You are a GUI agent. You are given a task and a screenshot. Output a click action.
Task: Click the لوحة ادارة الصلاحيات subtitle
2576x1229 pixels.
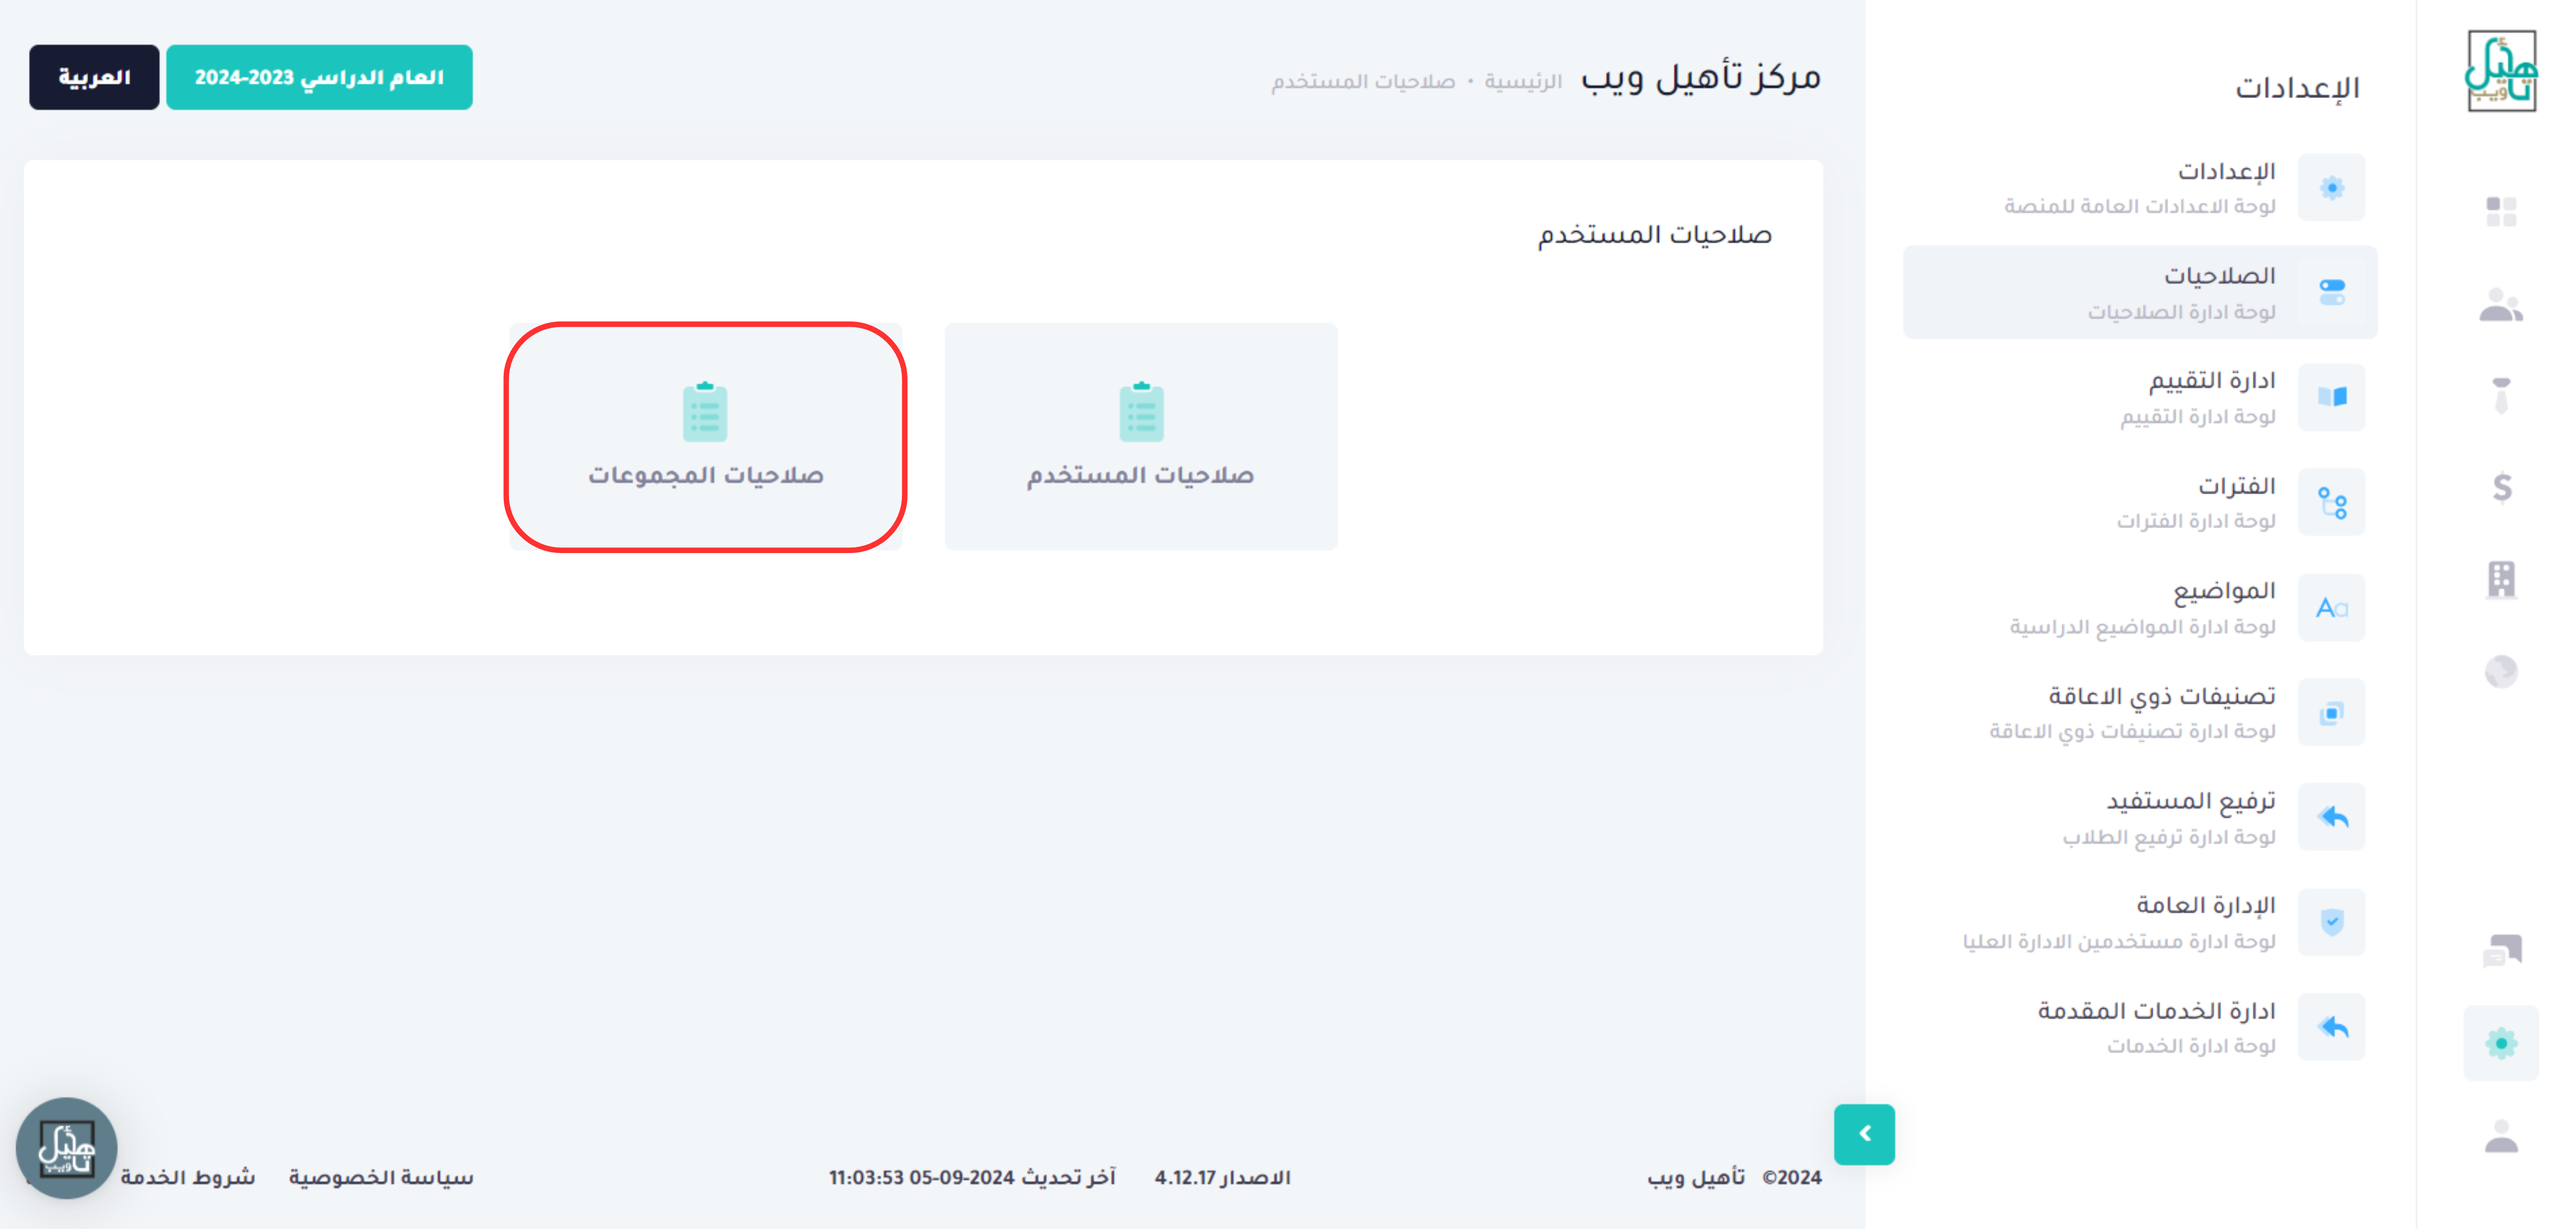[2181, 312]
